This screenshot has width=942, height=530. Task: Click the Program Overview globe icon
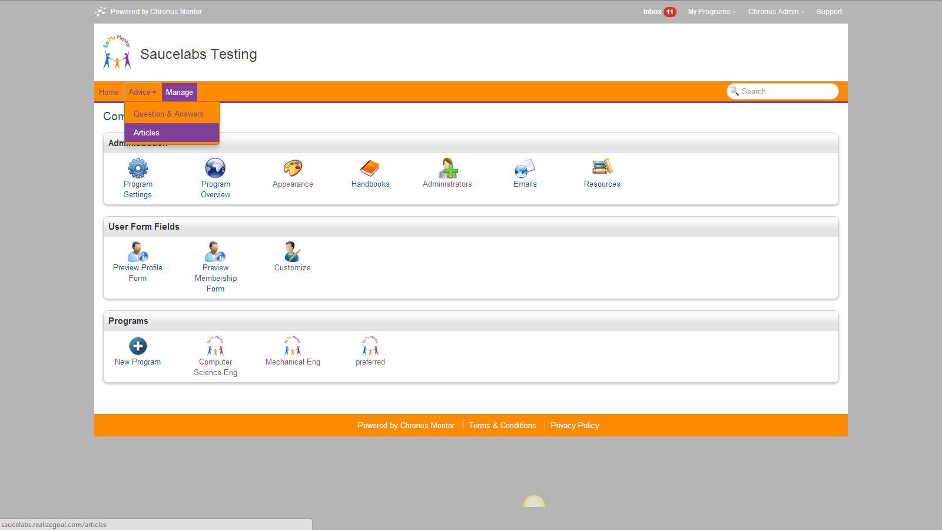click(x=215, y=168)
